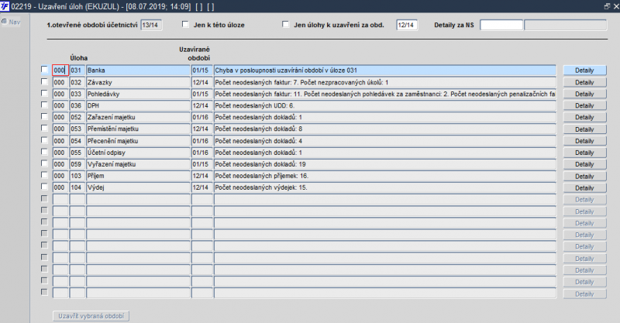Screen dimensions: 620x323
Task: Select the Přemístění majetku checkbox
Action: [x=44, y=128]
